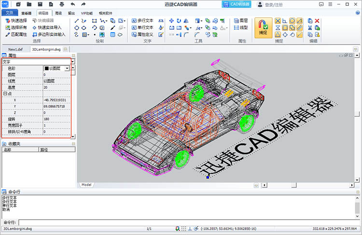Click the canvas horizontal scrollbar thumb
362x235 pixels.
294,185
